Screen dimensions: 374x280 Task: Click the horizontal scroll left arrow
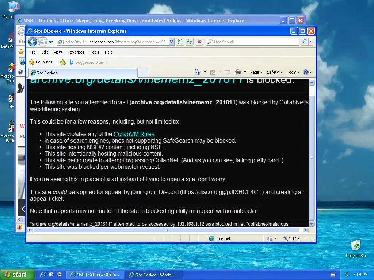tap(30, 230)
